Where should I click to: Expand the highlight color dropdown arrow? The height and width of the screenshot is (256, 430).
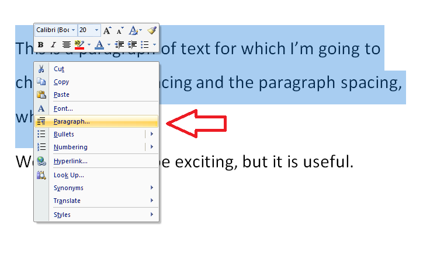tap(89, 45)
